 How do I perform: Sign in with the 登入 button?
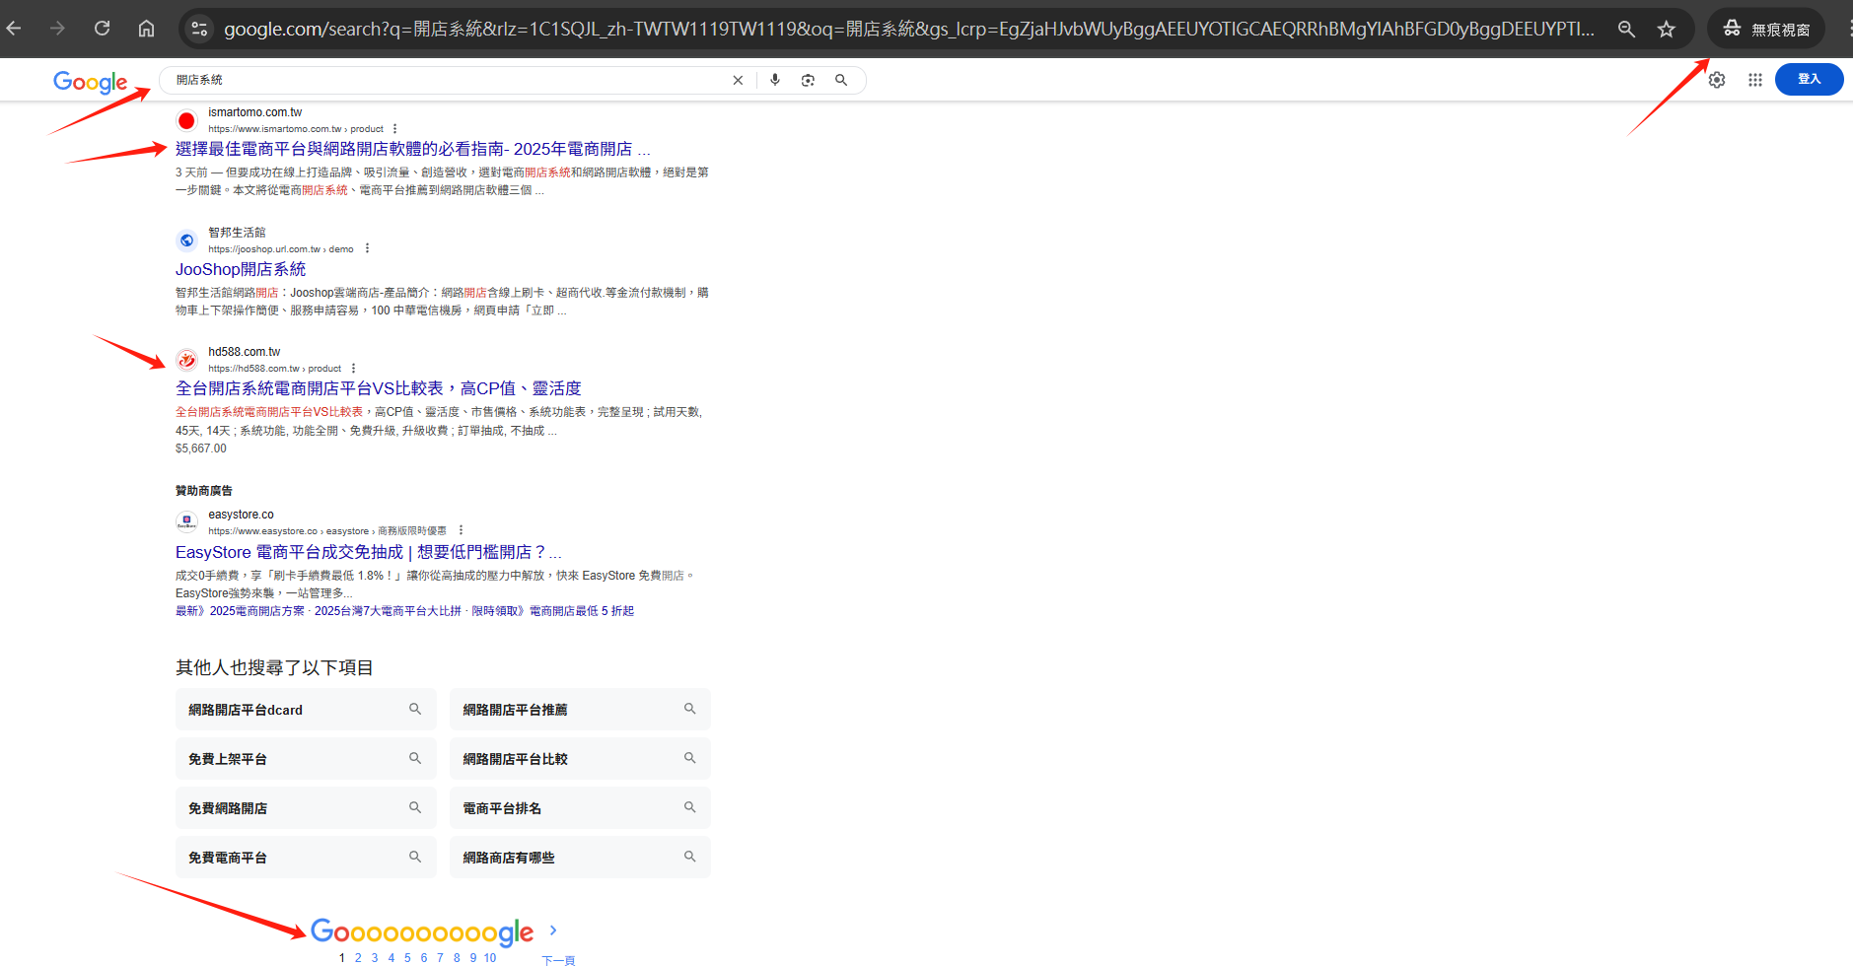click(1809, 79)
